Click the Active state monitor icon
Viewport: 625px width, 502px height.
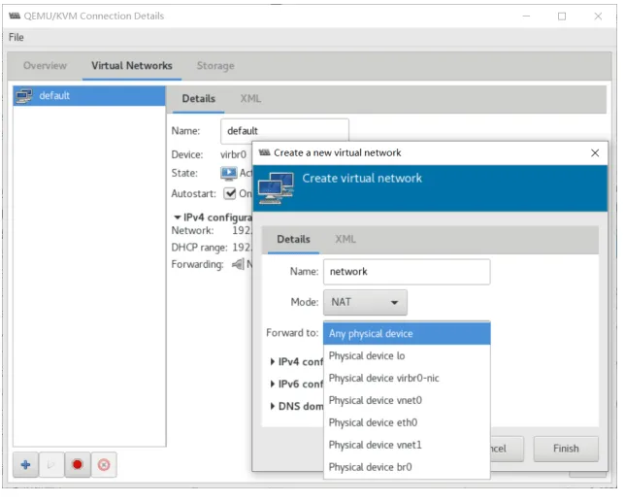point(229,173)
